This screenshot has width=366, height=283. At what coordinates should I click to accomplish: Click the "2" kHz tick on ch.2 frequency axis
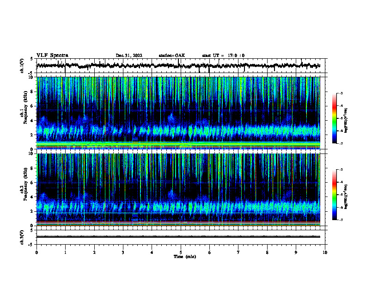tap(32, 211)
